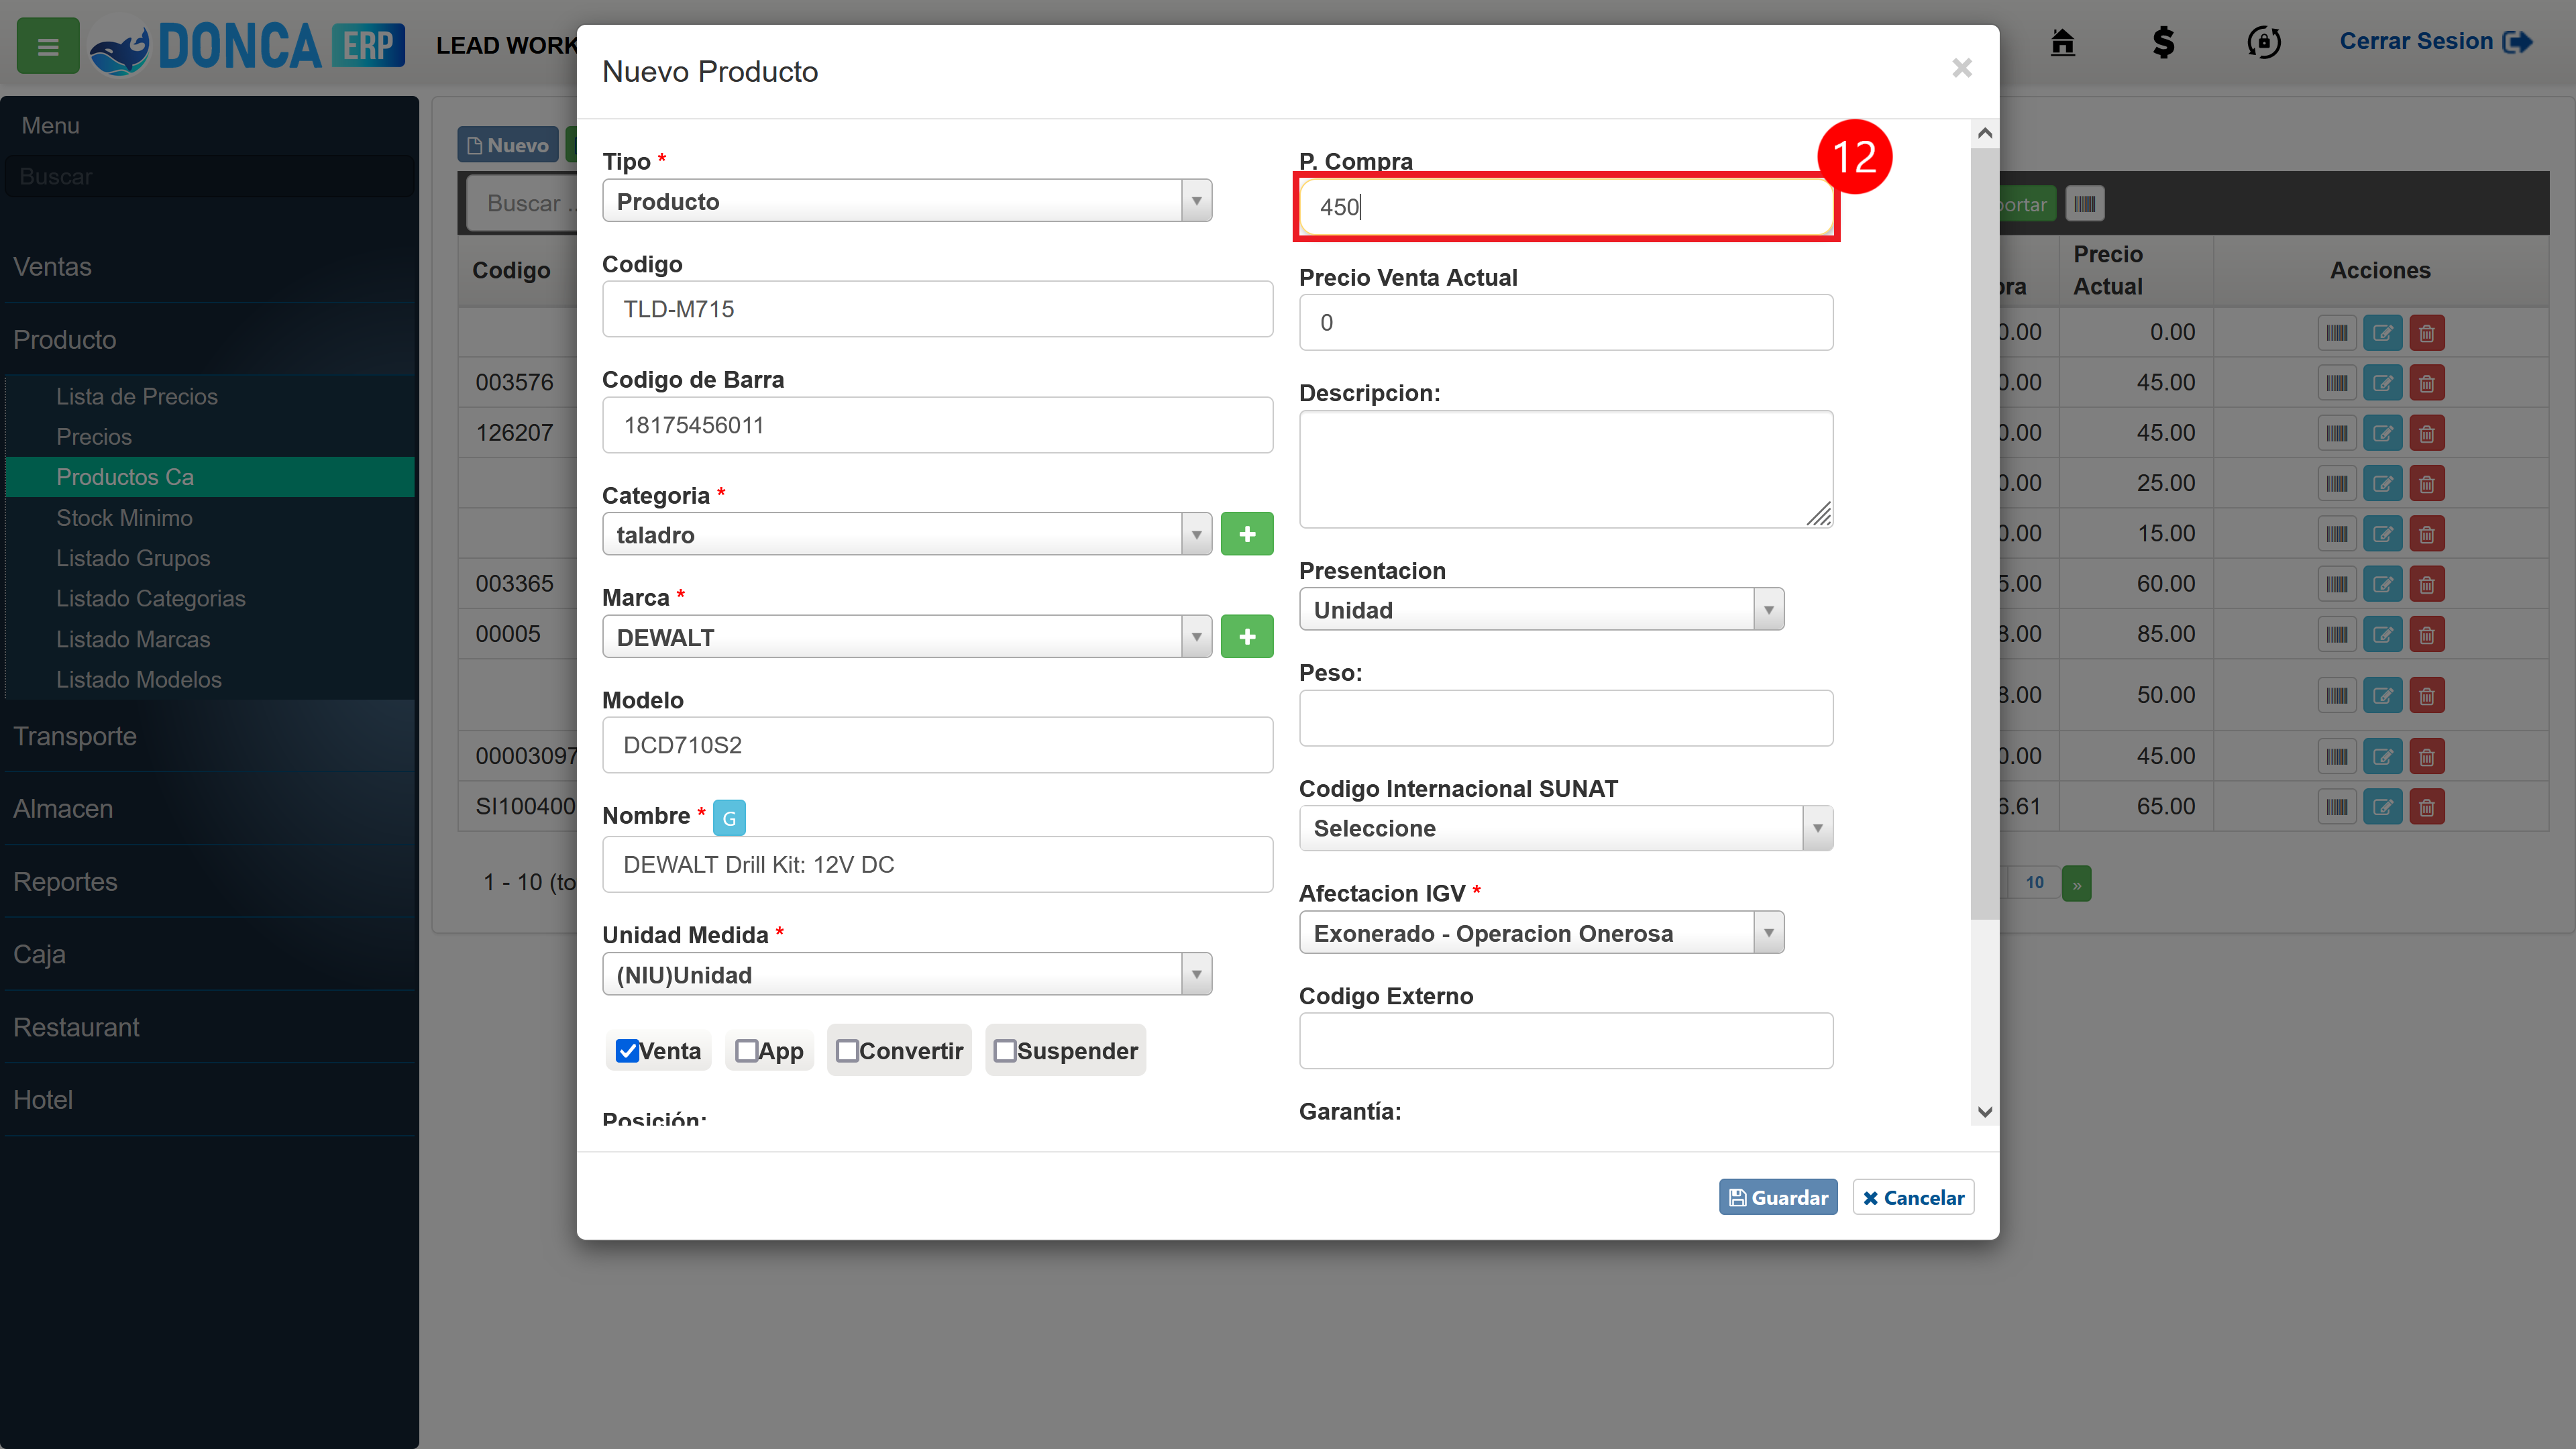Viewport: 2576px width, 1449px height.
Task: Click the Modelo field with DCD710S2
Action: [937, 745]
